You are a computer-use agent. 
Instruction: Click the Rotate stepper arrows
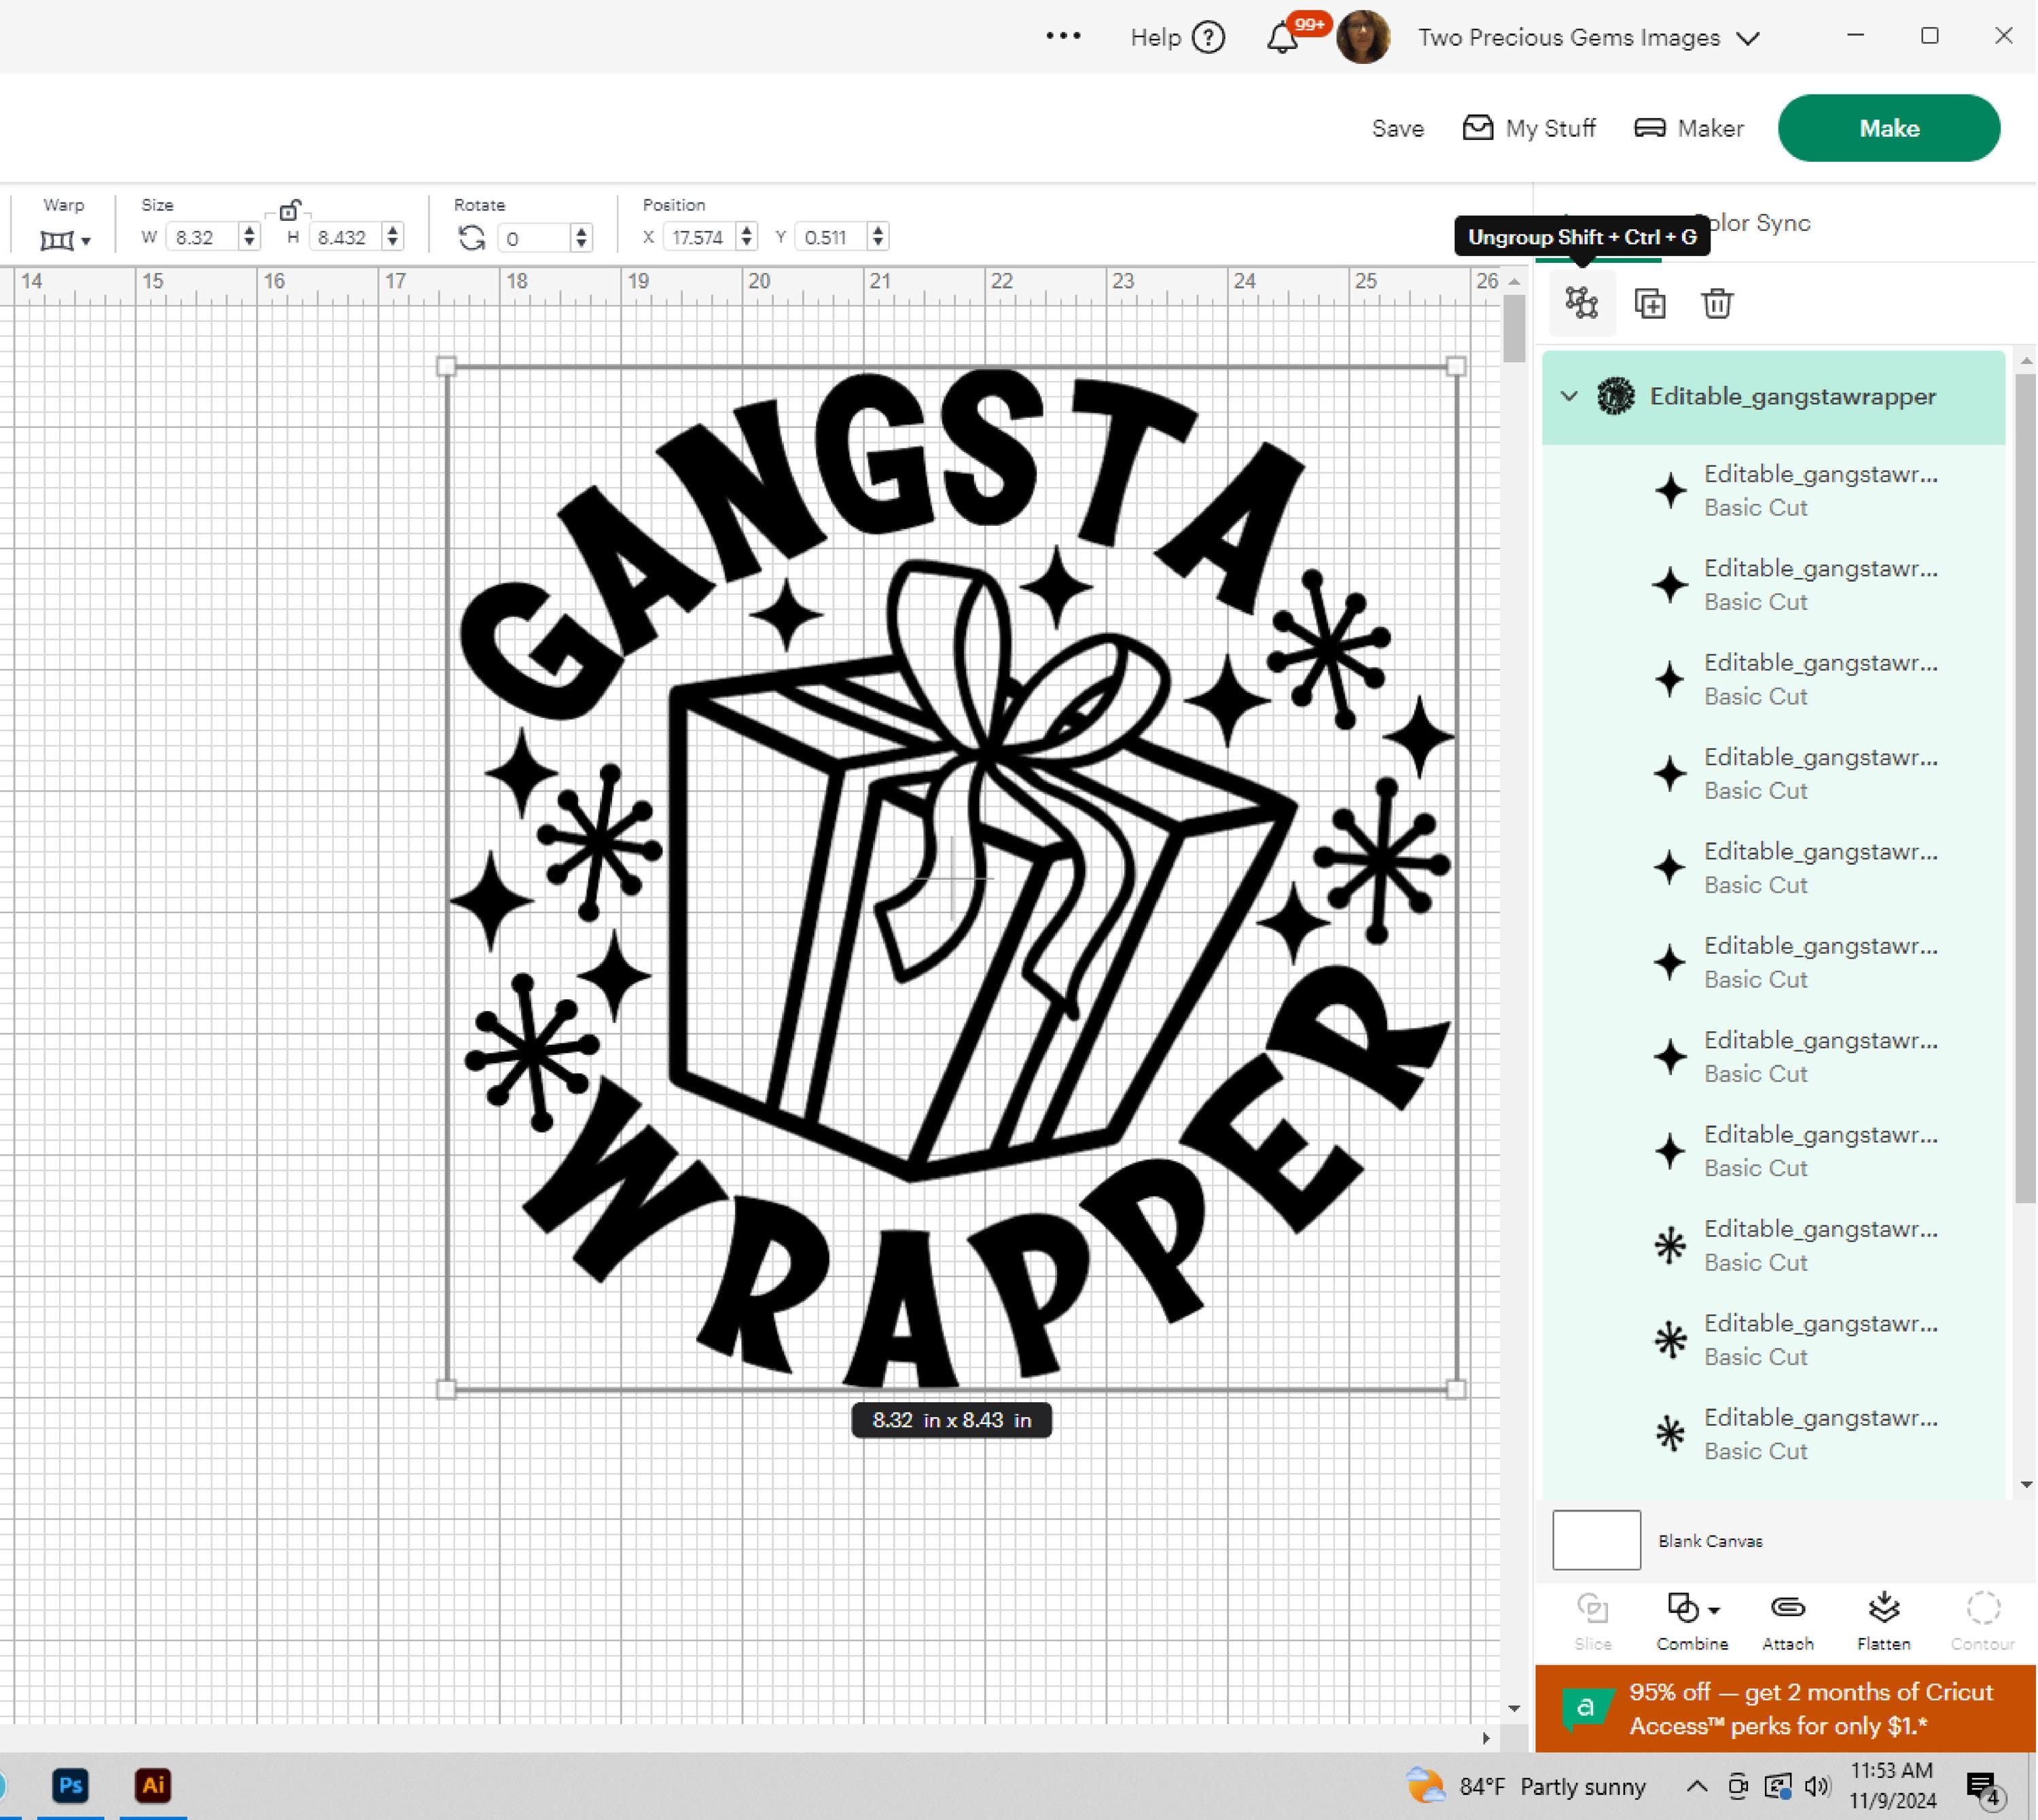[581, 237]
